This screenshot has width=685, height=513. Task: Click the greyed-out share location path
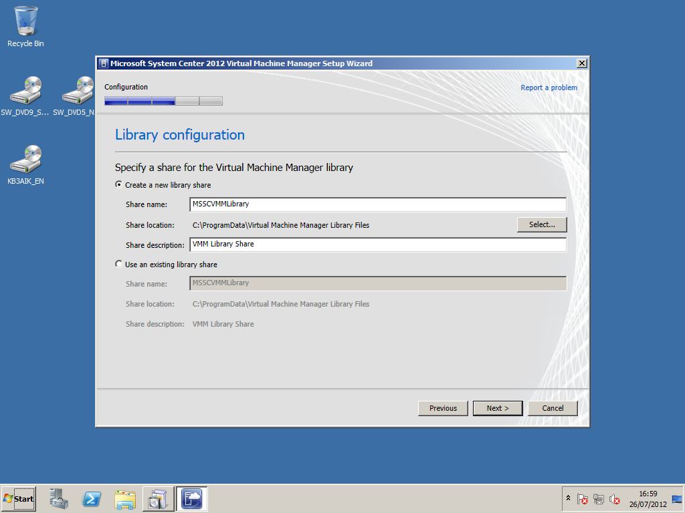281,304
